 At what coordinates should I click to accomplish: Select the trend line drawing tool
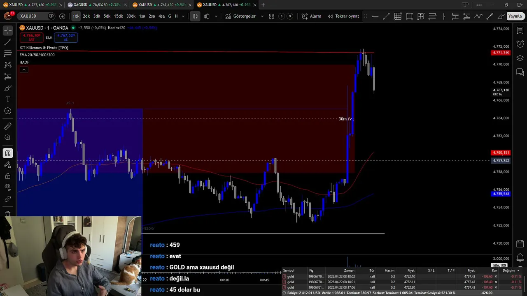8,42
